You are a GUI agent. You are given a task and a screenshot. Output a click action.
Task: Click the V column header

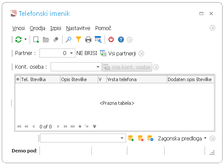click(x=102, y=79)
